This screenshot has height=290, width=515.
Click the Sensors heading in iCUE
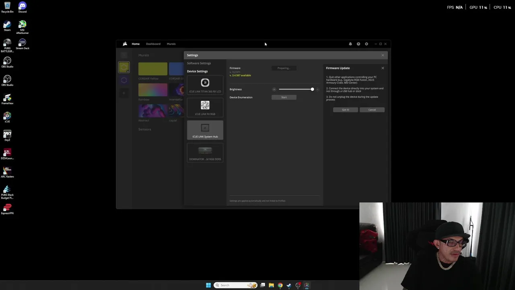click(x=145, y=129)
